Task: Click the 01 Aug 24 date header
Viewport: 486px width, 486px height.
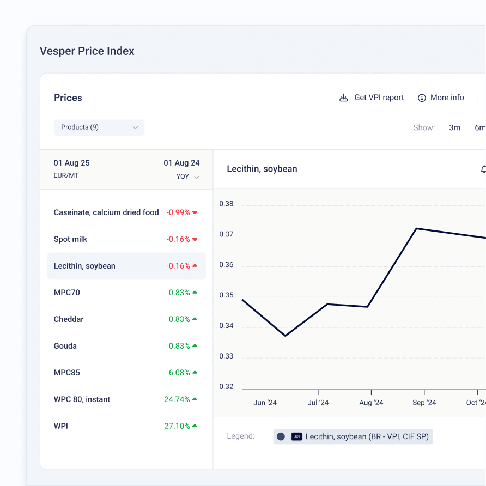Action: tap(181, 163)
